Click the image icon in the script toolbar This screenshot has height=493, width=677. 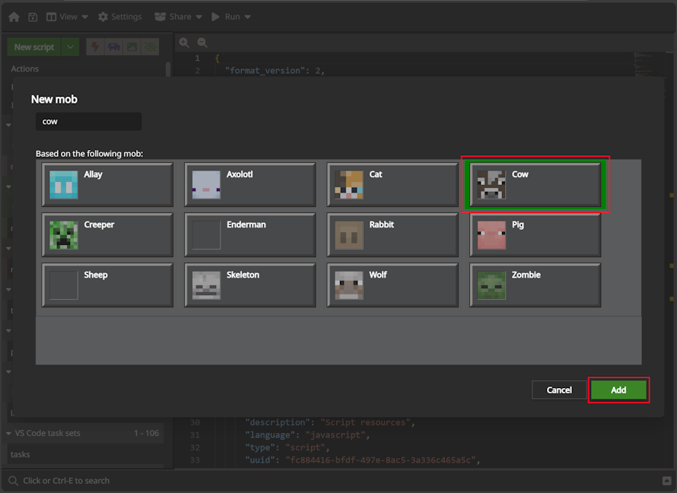[132, 46]
